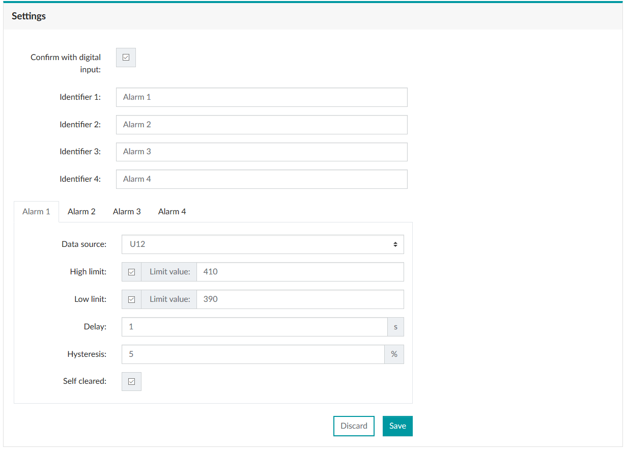626x449 pixels.
Task: Click the percent unit label beside Hysteresis
Action: pos(394,354)
